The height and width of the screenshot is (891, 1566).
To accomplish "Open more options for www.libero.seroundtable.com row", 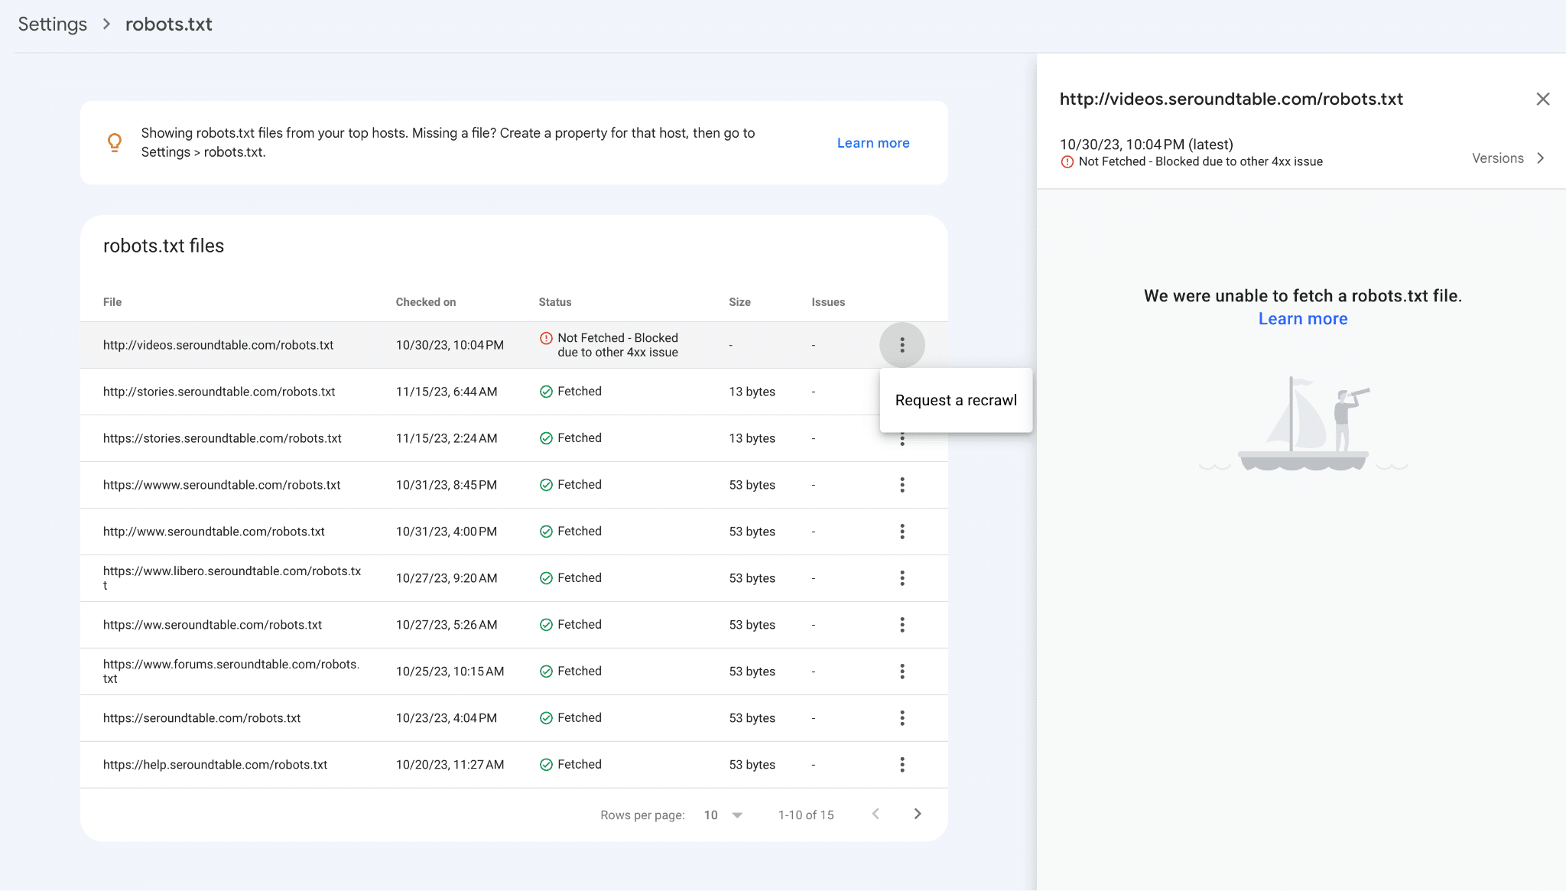I will click(x=902, y=578).
